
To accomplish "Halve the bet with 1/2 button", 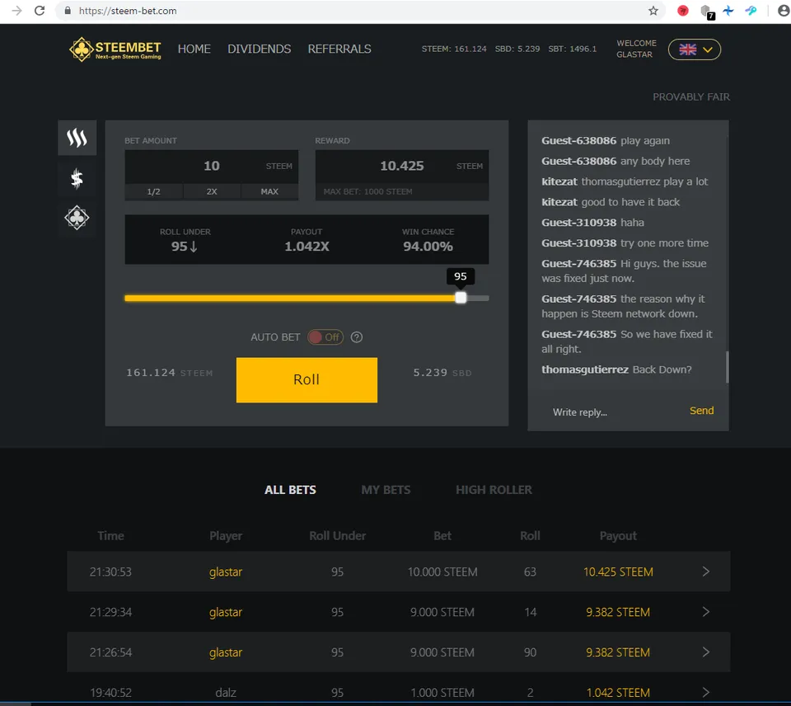I will click(154, 192).
